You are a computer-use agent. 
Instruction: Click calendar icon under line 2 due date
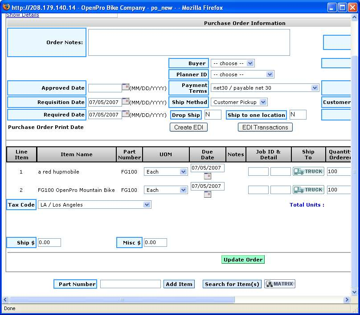(x=207, y=195)
